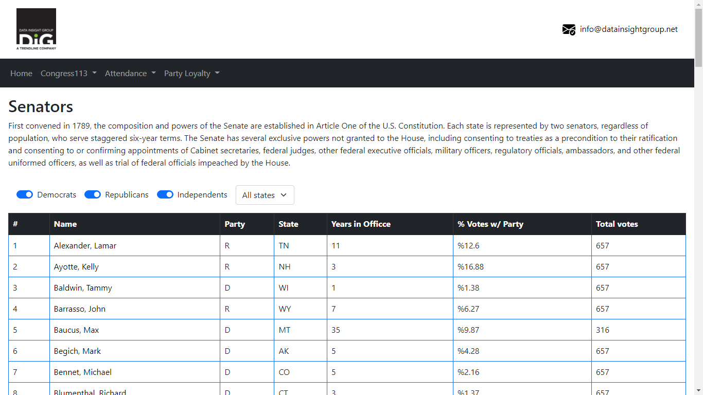The width and height of the screenshot is (703, 395).
Task: Select Home in the navigation bar
Action: tap(21, 73)
